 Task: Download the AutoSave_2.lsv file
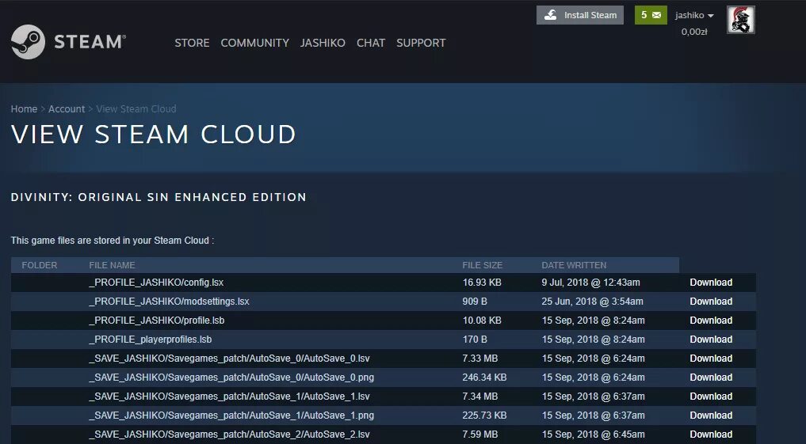coord(711,435)
